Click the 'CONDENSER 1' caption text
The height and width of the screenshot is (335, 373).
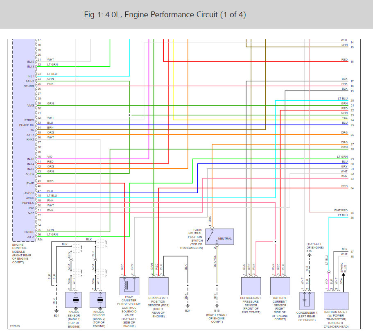307,312
